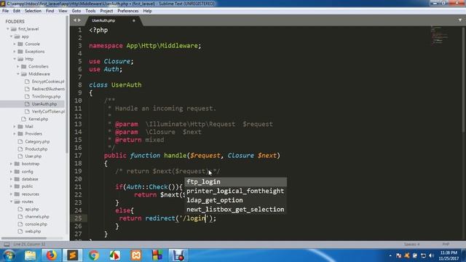466x262 pixels.
Task: Open TrimStrings.php file
Action: tap(46, 96)
